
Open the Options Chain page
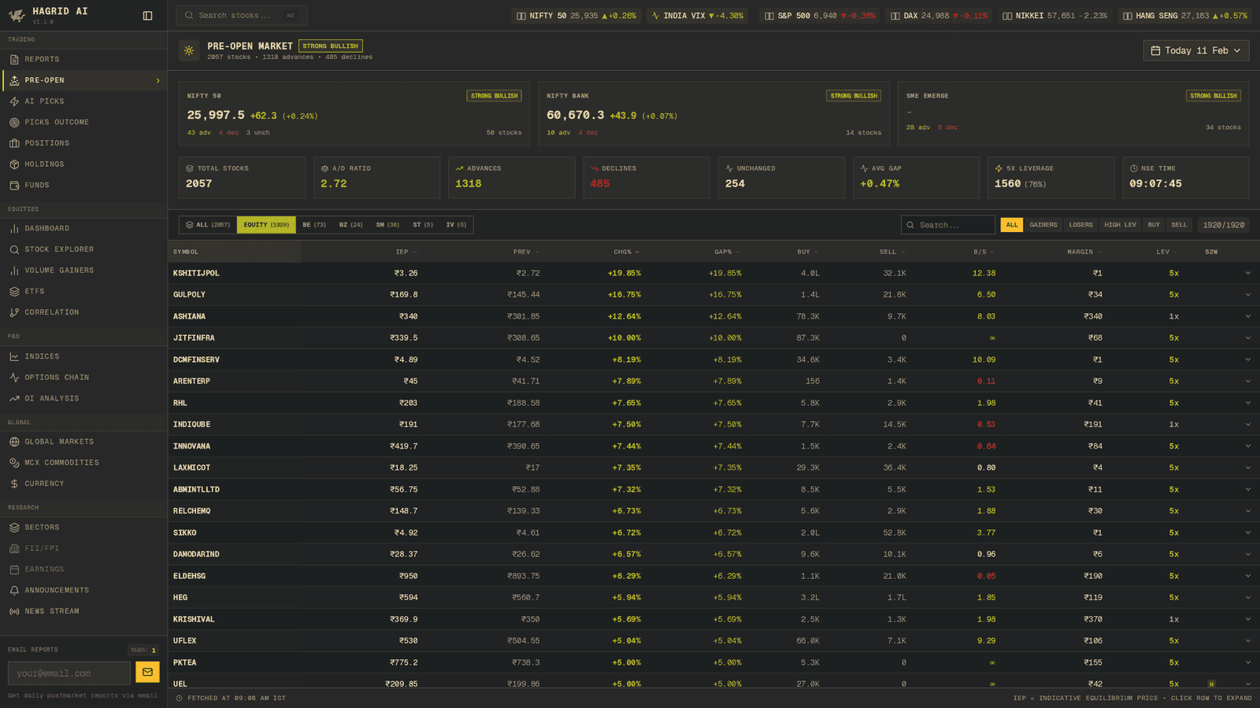(83, 378)
